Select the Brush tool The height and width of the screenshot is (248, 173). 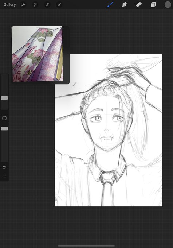(x=110, y=5)
